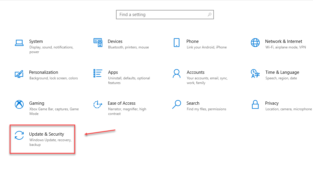Image resolution: width=313 pixels, height=175 pixels.
Task: Click the Ease of Access icon
Action: click(x=98, y=104)
